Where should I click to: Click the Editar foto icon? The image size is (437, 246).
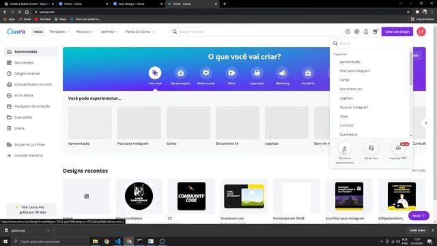(x=371, y=148)
